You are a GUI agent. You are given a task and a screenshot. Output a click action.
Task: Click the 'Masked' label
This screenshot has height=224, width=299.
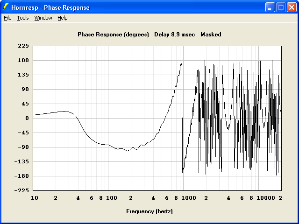click(x=211, y=35)
